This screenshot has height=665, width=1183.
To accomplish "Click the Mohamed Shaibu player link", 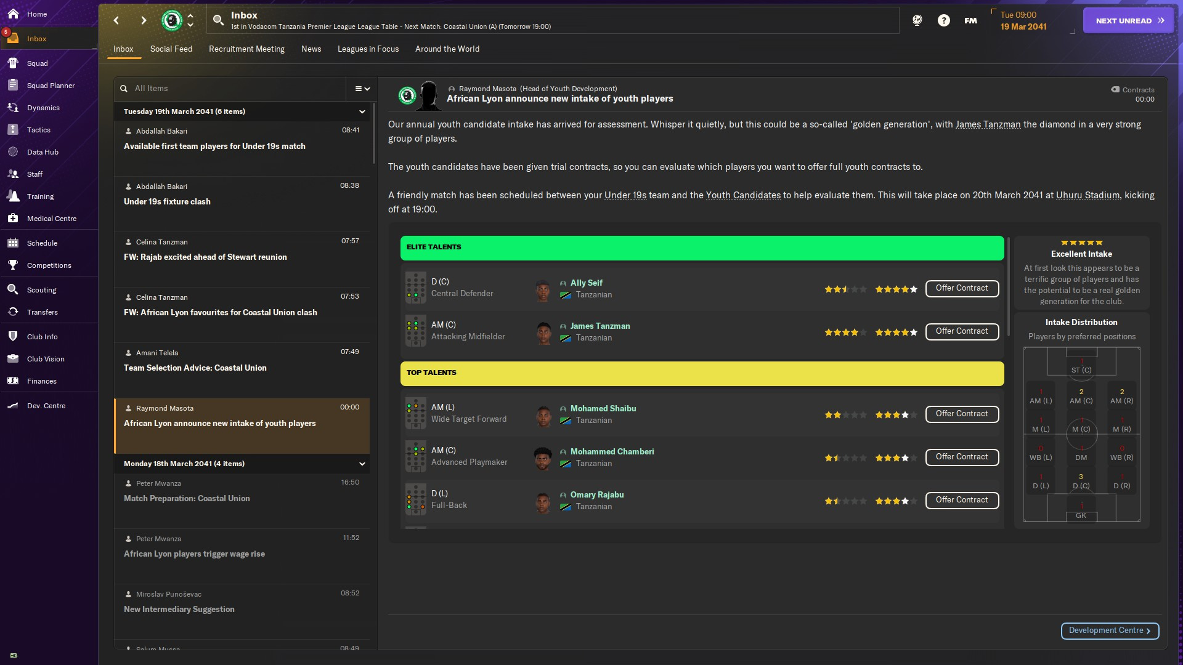I will coord(603,408).
